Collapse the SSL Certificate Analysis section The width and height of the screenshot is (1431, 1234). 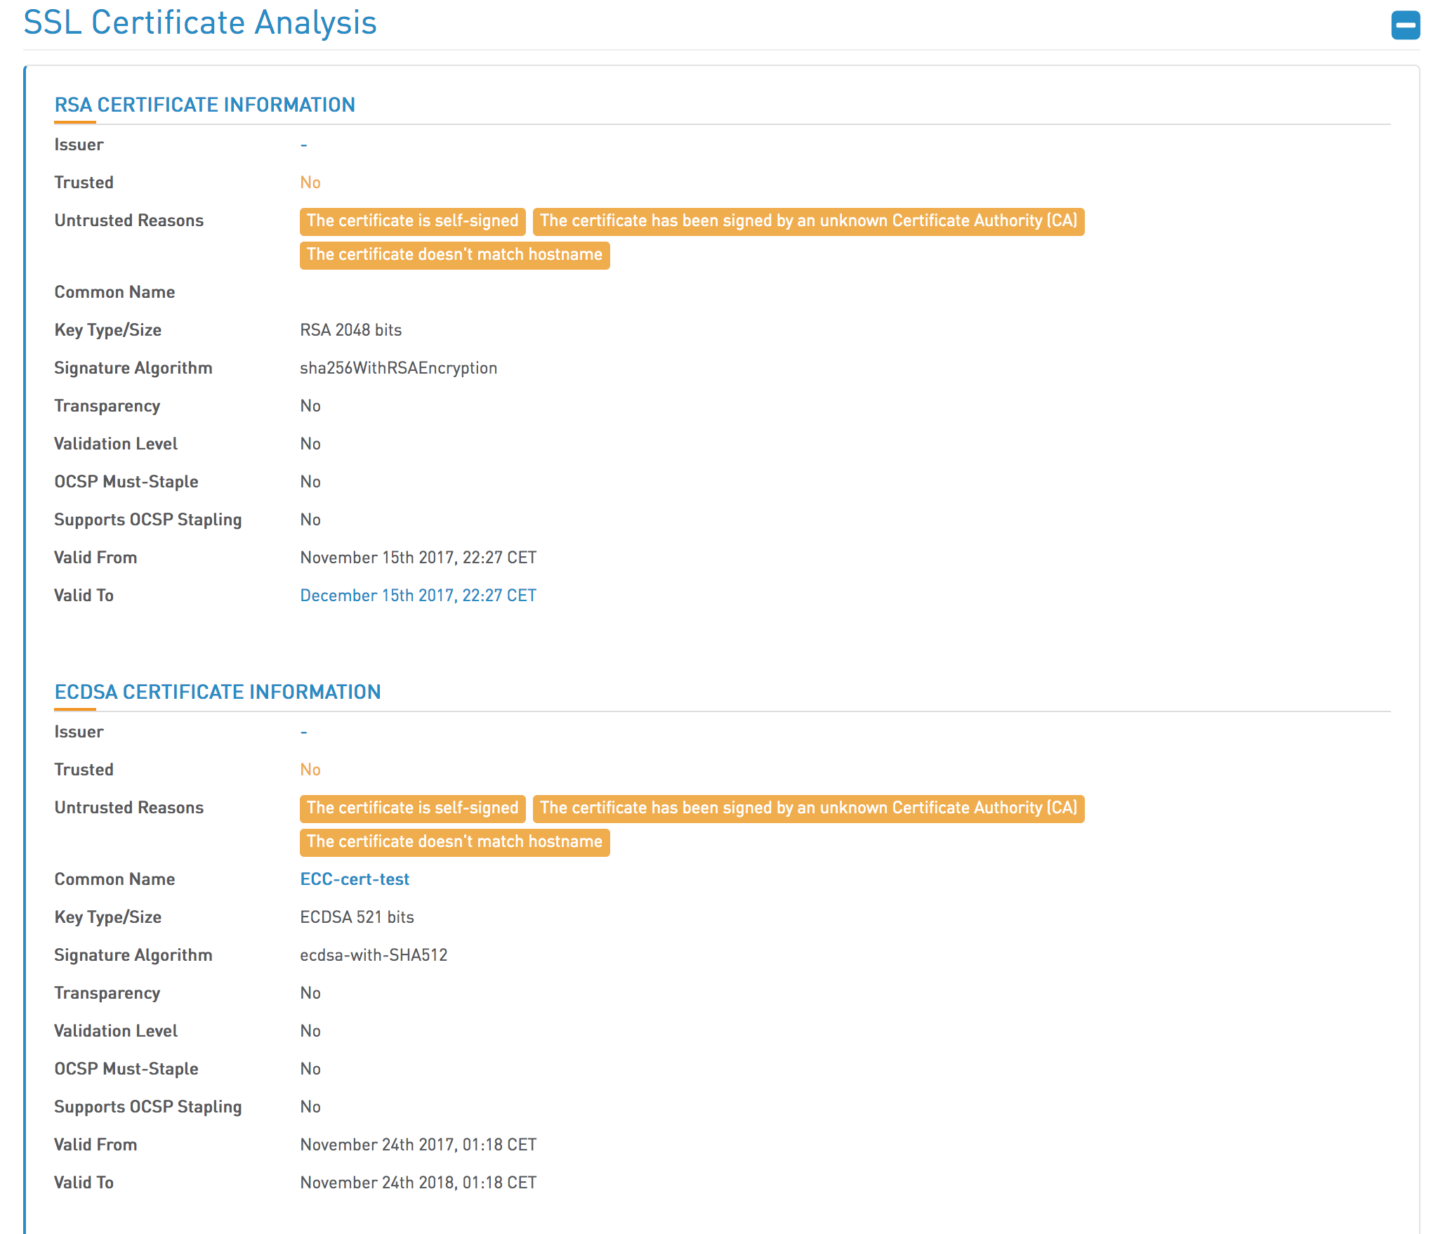click(x=1405, y=25)
